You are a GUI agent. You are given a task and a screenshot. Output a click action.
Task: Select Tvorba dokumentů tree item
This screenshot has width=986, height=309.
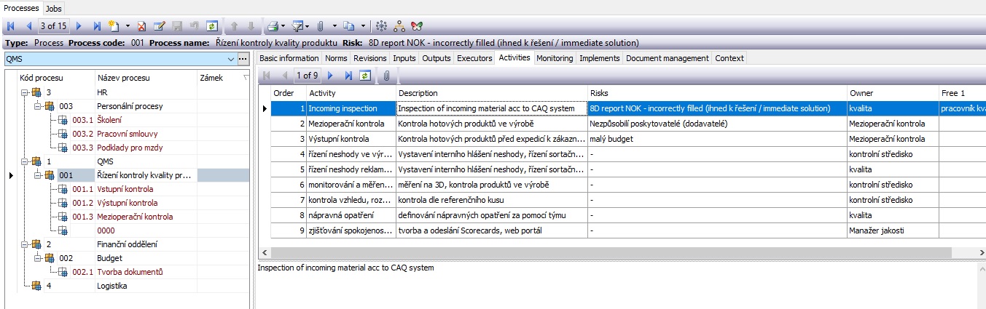(x=130, y=272)
